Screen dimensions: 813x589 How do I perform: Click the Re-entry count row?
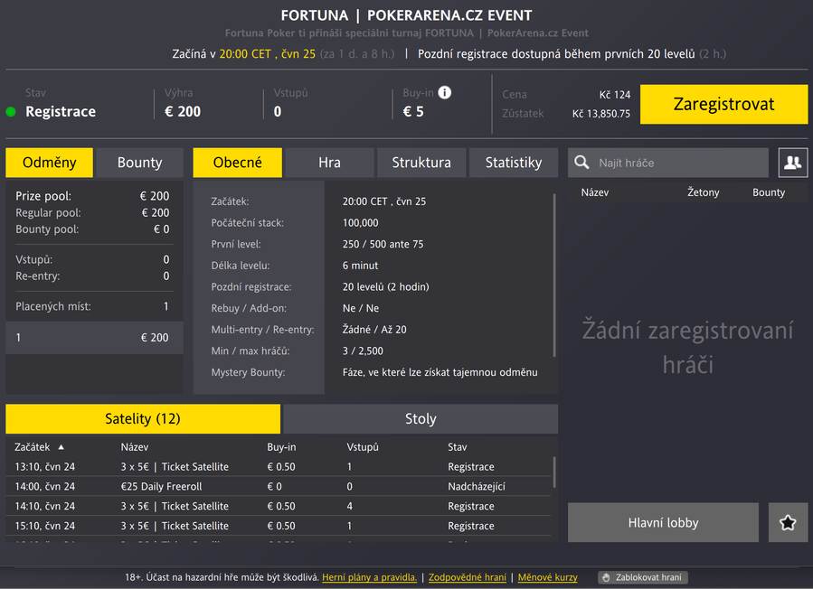[92, 276]
